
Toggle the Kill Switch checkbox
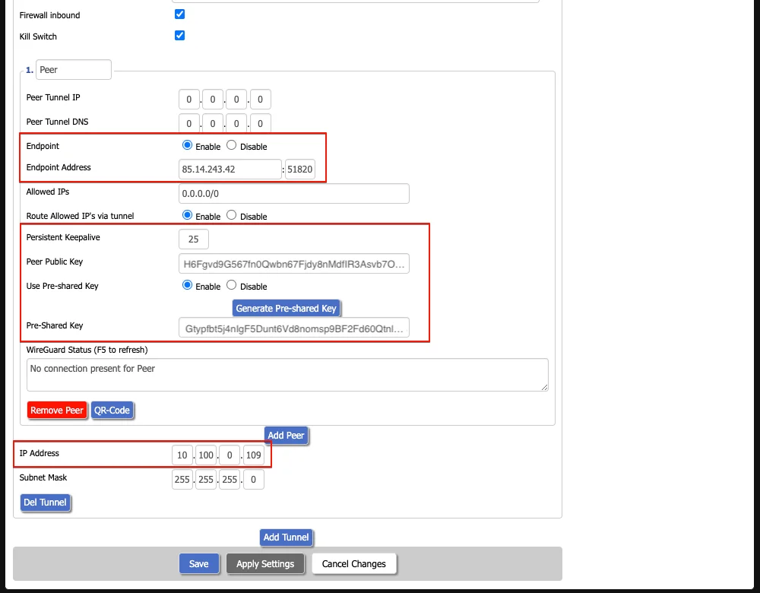coord(179,36)
